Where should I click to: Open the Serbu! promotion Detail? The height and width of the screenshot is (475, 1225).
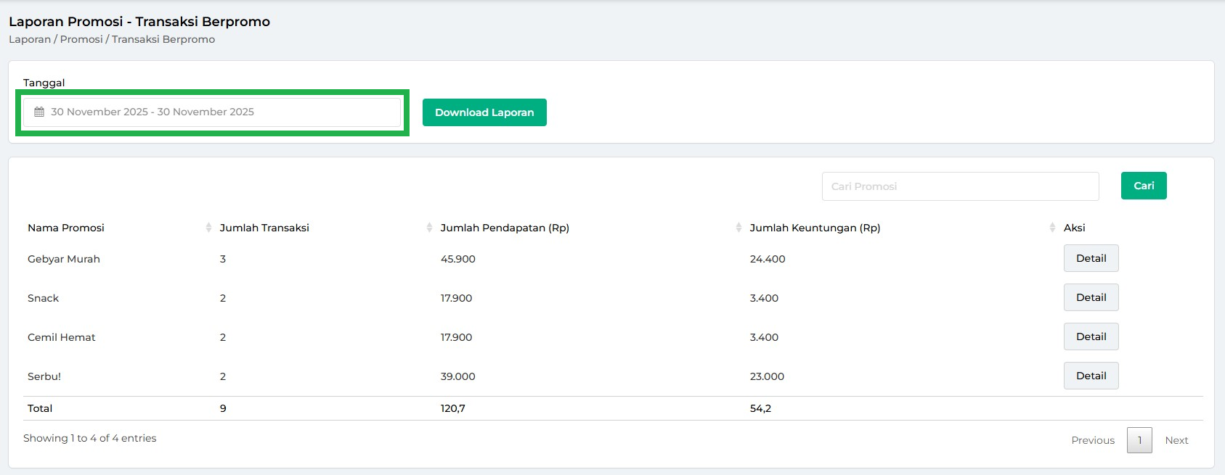pos(1091,376)
